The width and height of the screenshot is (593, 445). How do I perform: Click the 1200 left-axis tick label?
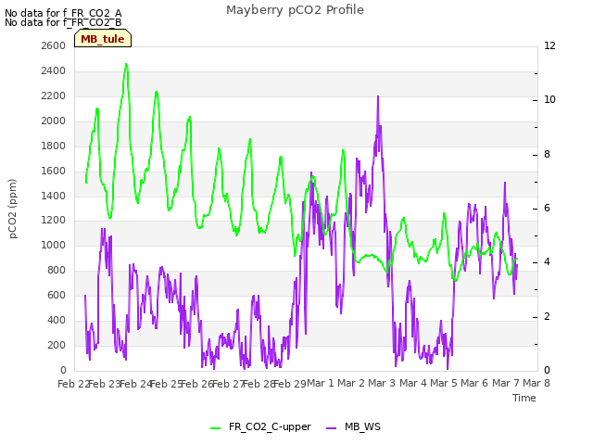54,221
